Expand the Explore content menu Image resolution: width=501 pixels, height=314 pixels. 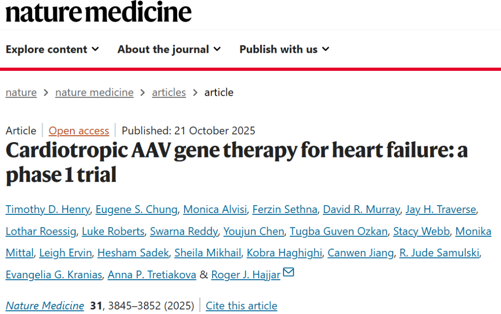[x=52, y=50]
